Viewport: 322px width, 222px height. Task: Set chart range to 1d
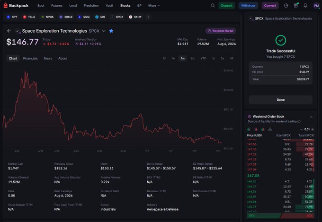point(164,58)
